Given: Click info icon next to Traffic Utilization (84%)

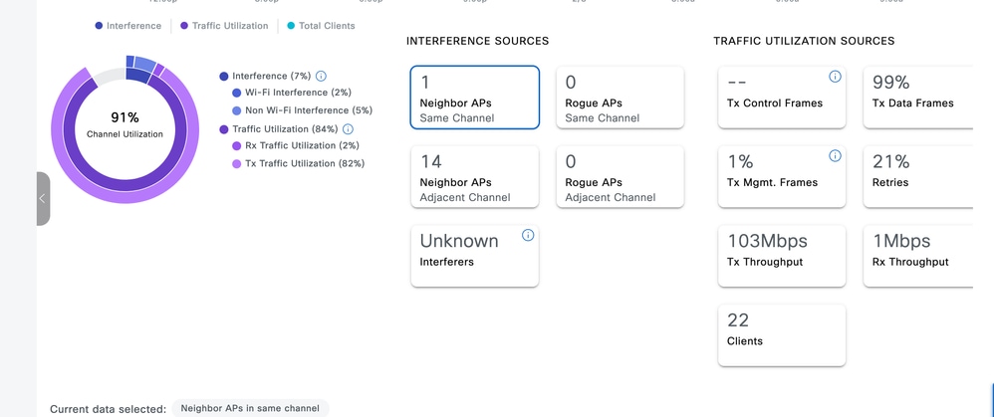Looking at the screenshot, I should coord(348,129).
